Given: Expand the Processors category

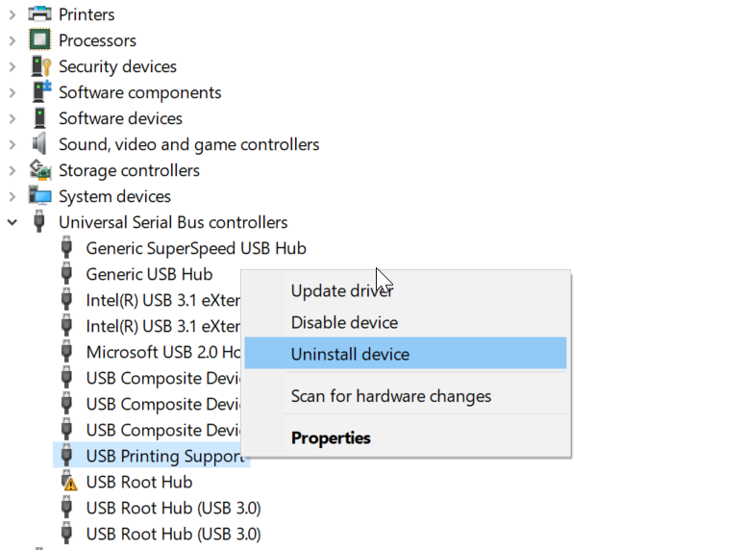Looking at the screenshot, I should 12,40.
